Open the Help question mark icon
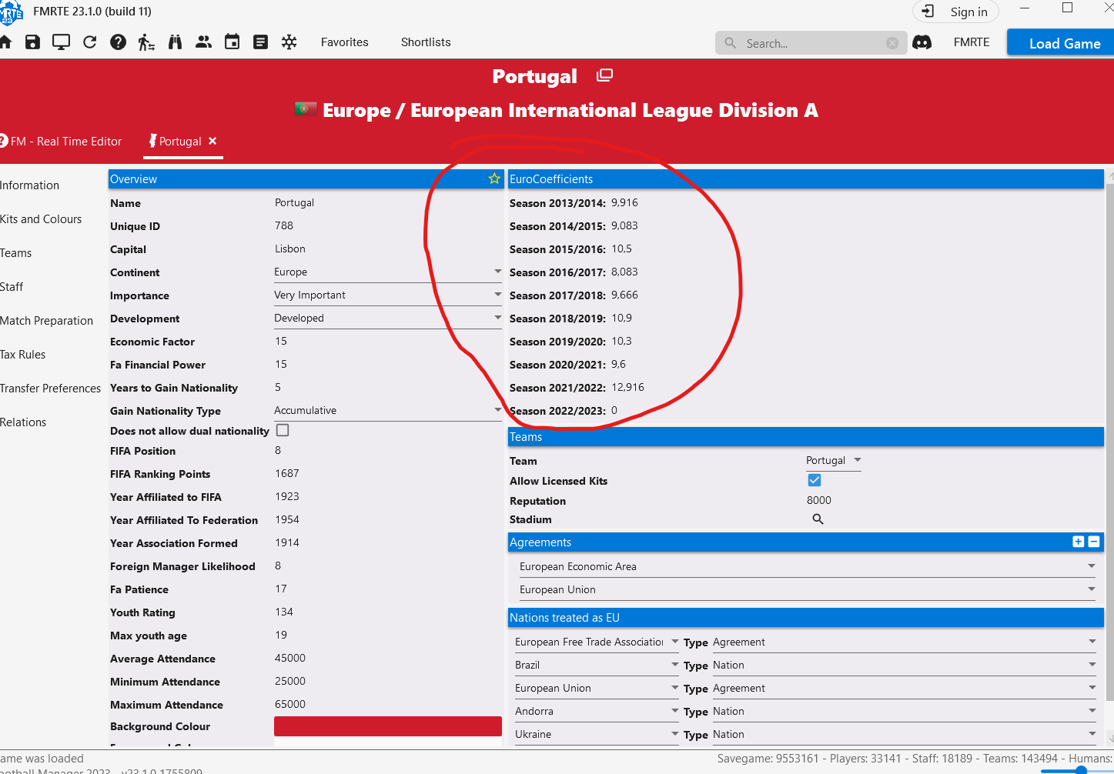The width and height of the screenshot is (1114, 774). (118, 42)
